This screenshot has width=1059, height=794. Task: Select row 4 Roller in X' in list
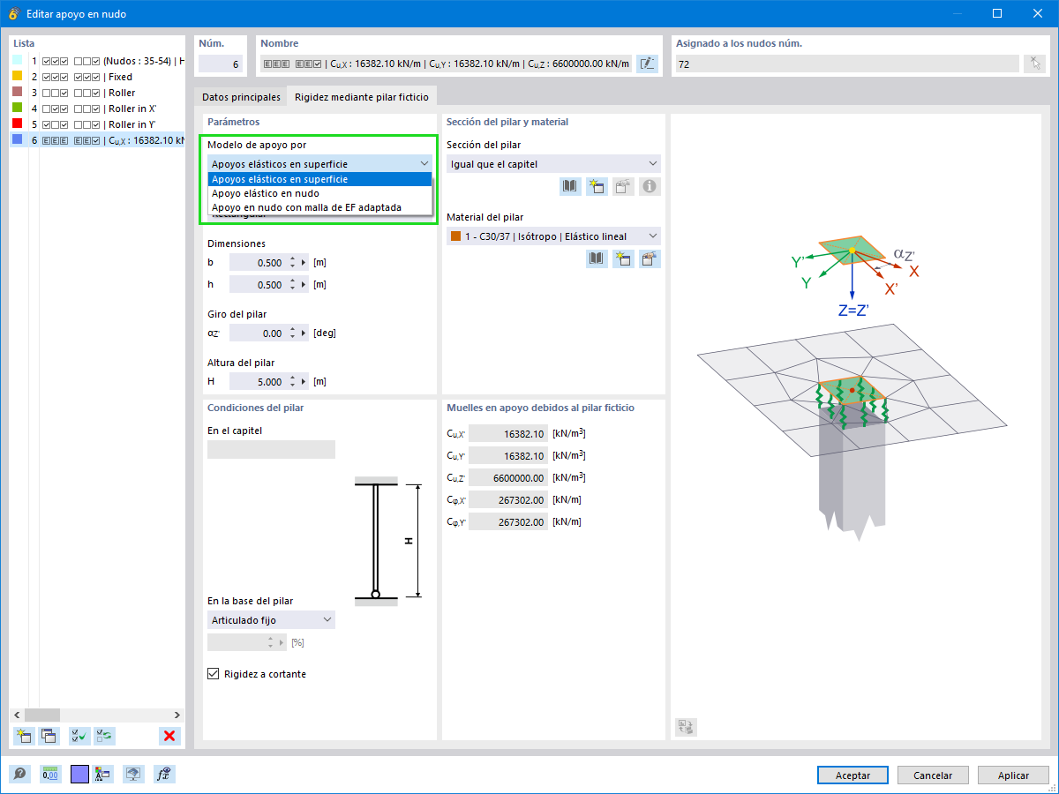(x=98, y=109)
